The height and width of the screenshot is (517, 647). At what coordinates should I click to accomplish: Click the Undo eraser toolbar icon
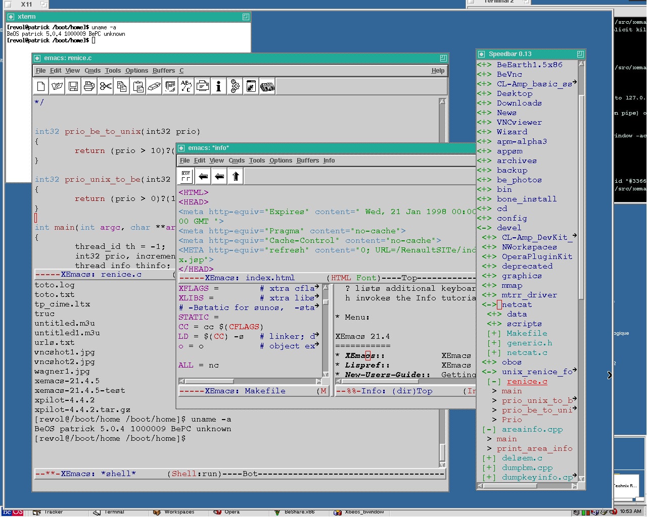pyautogui.click(x=154, y=86)
